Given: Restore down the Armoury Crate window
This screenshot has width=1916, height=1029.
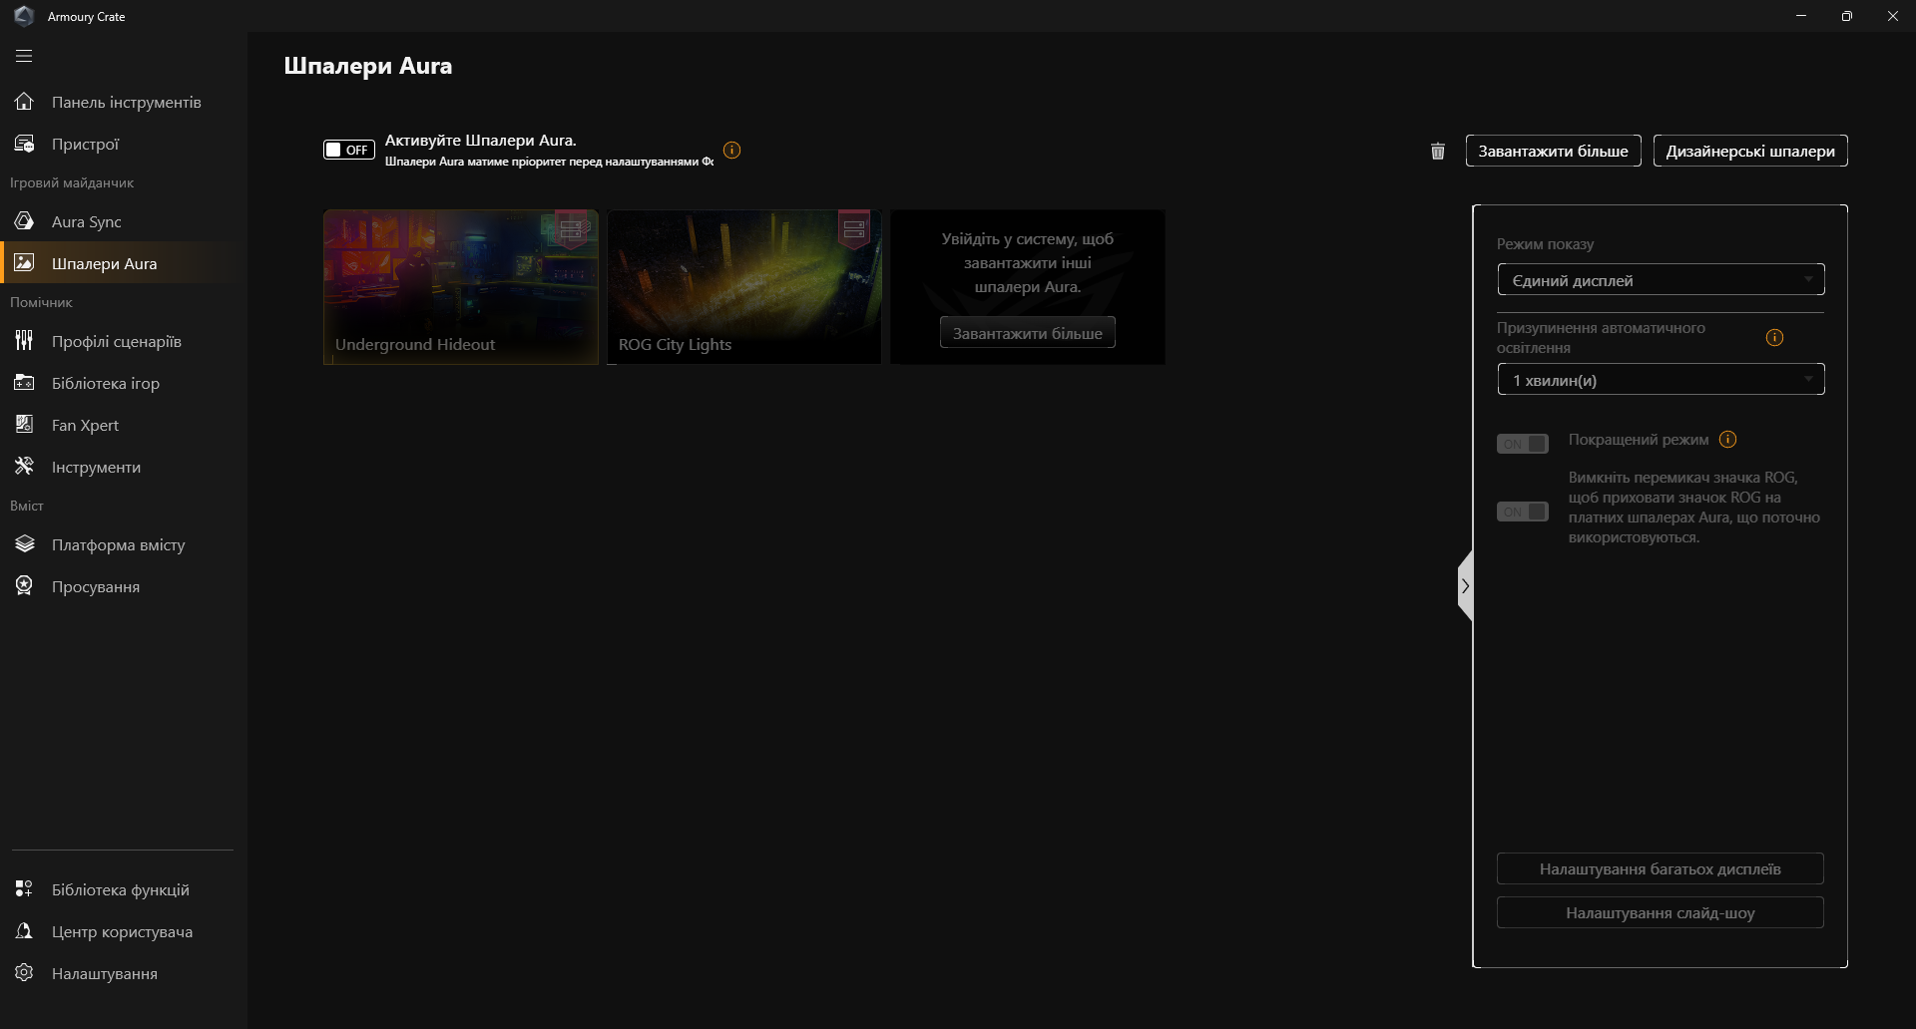Looking at the screenshot, I should (x=1847, y=16).
